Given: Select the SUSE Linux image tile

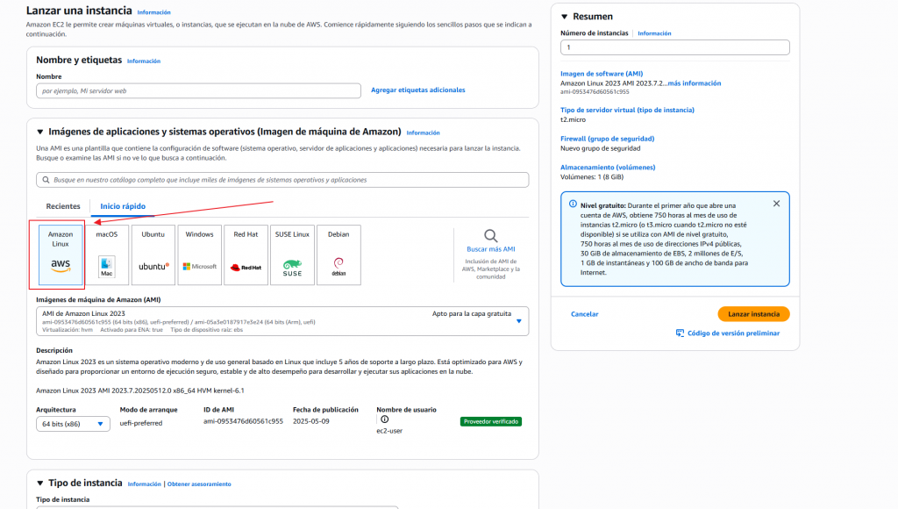Looking at the screenshot, I should point(292,254).
